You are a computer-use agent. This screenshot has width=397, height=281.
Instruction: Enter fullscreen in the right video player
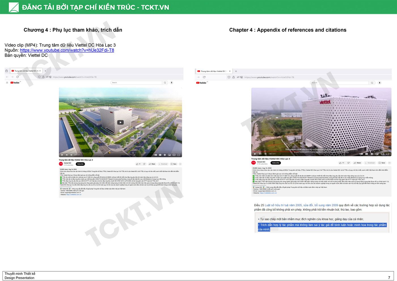tap(387, 154)
